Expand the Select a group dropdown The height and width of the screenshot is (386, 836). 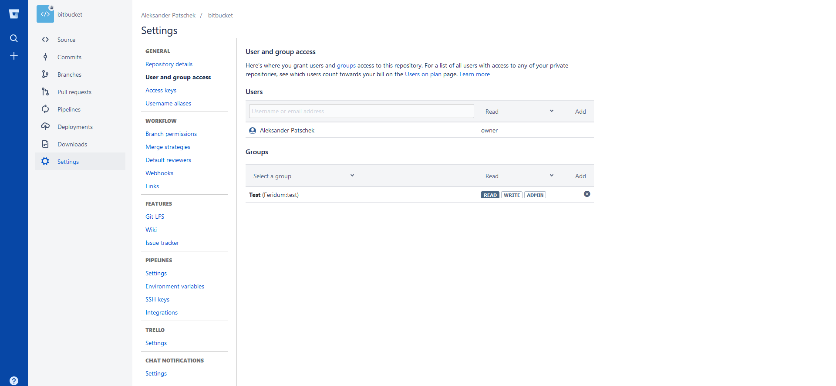(x=303, y=176)
